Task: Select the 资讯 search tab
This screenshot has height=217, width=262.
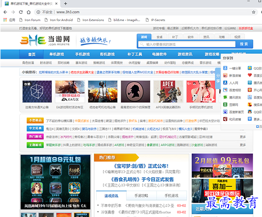Action: coord(206,37)
